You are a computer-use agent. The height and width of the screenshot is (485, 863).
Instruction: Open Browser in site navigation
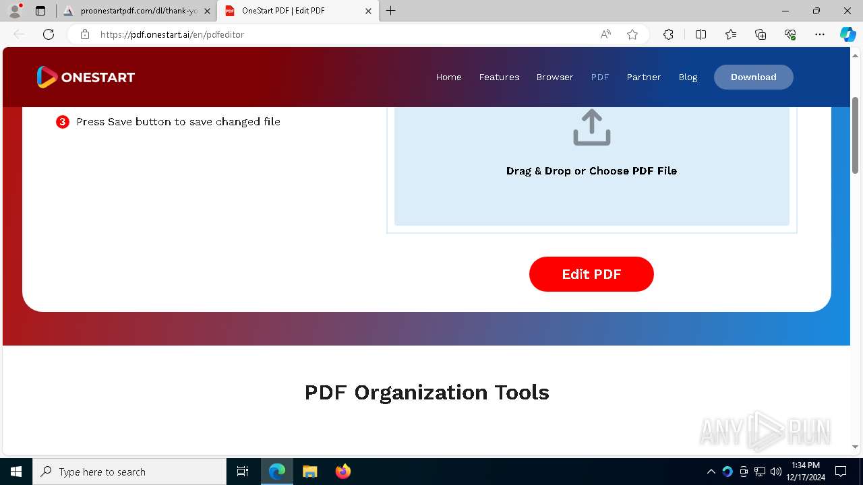555,77
